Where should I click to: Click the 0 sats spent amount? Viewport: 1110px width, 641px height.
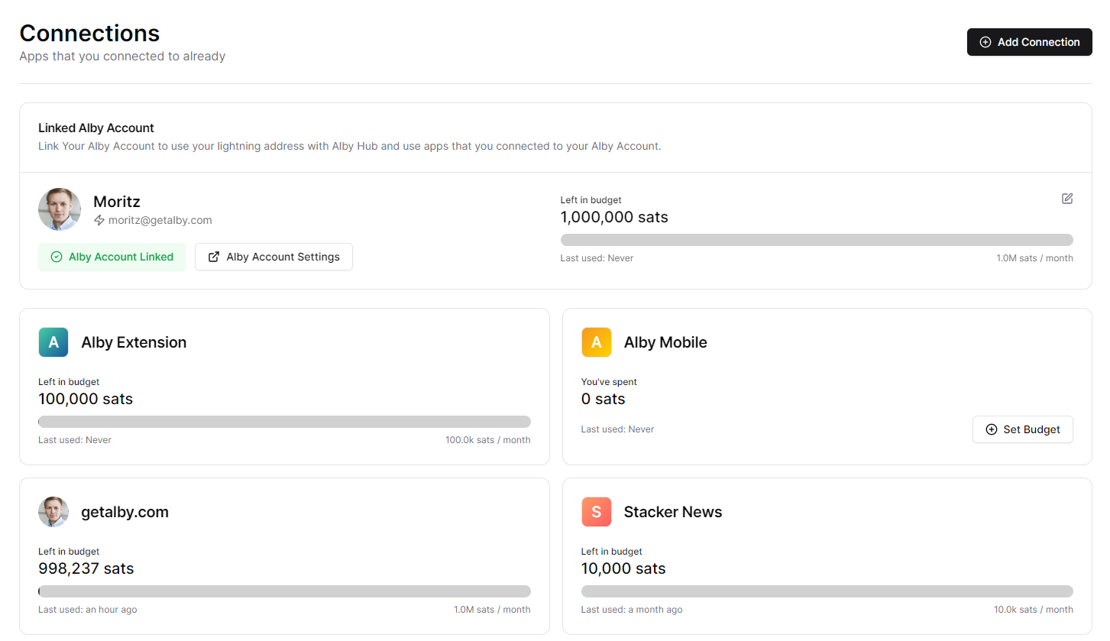tap(604, 399)
